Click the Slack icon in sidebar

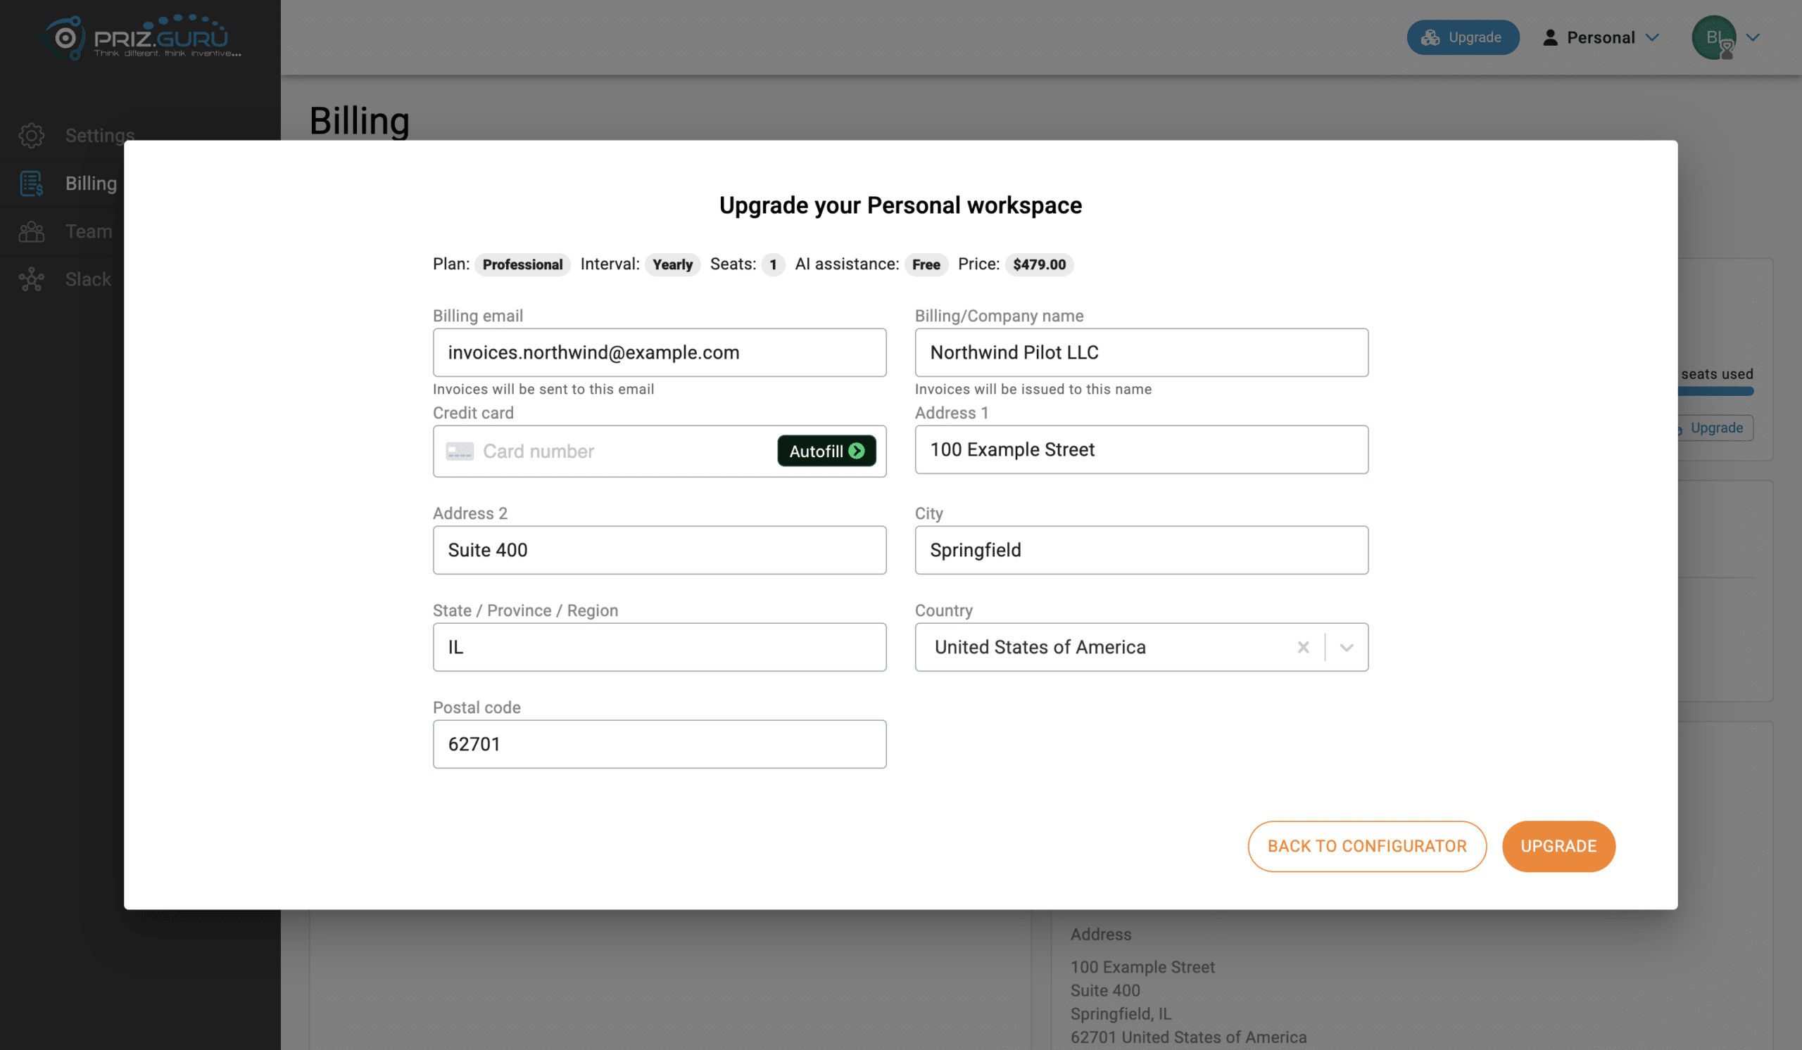pyautogui.click(x=32, y=278)
